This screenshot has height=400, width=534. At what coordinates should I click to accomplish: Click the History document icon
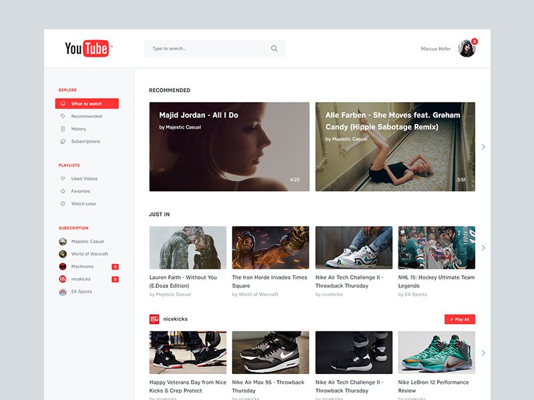point(63,129)
